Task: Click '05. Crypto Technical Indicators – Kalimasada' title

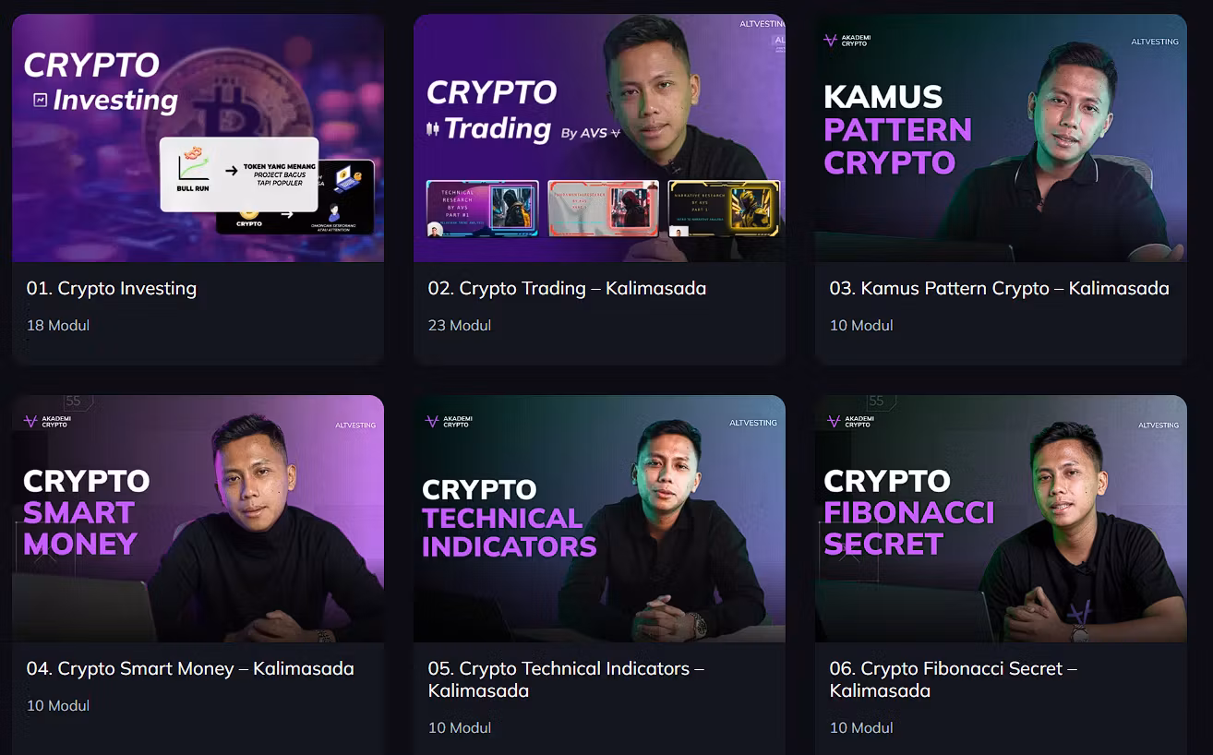Action: click(x=566, y=679)
